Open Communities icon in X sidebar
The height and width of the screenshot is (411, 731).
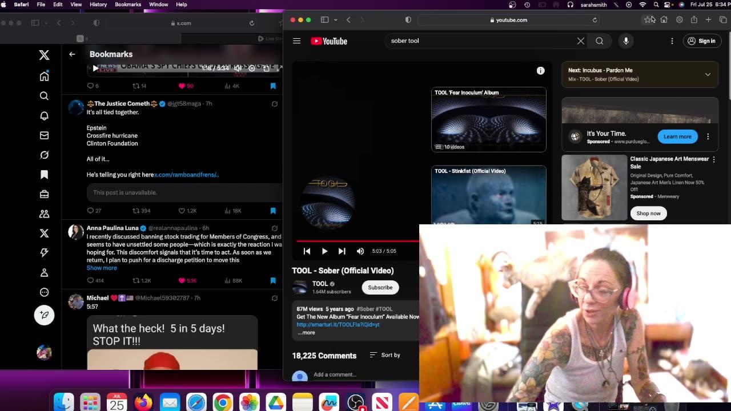pyautogui.click(x=44, y=213)
